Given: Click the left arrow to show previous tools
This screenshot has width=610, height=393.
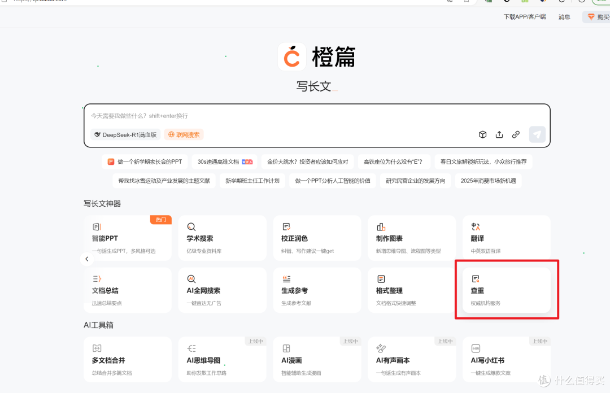Looking at the screenshot, I should point(87,259).
